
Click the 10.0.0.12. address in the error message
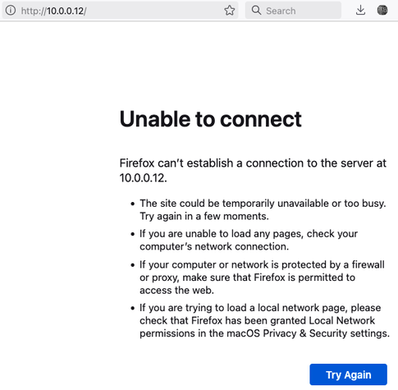[143, 178]
